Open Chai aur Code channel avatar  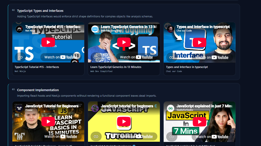[x=171, y=29]
